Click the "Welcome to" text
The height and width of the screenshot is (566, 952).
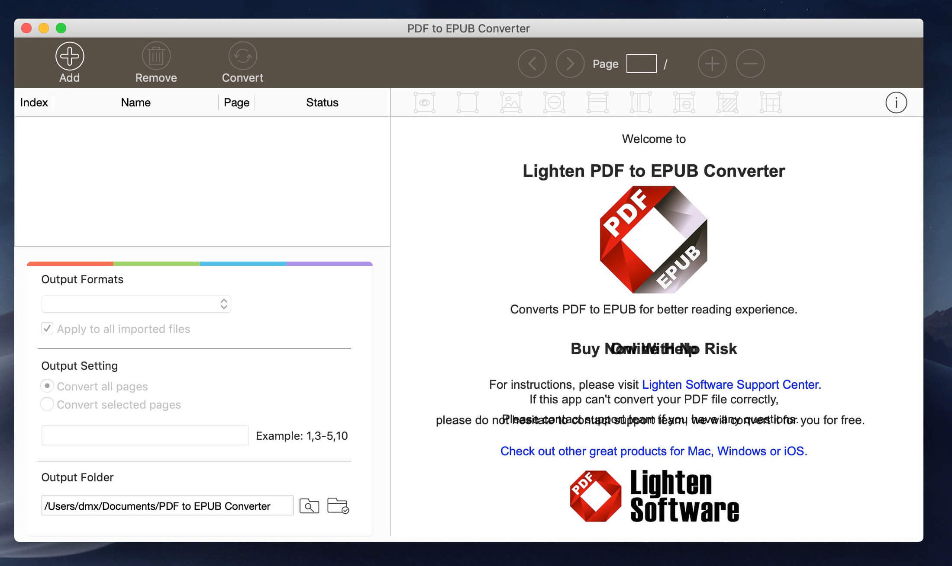654,139
